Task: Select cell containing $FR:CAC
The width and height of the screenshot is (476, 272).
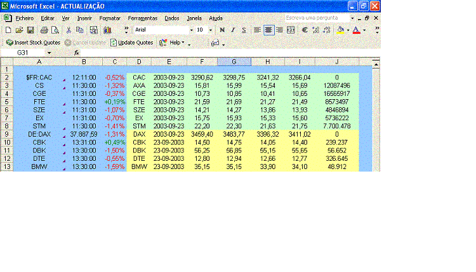Action: pos(39,78)
